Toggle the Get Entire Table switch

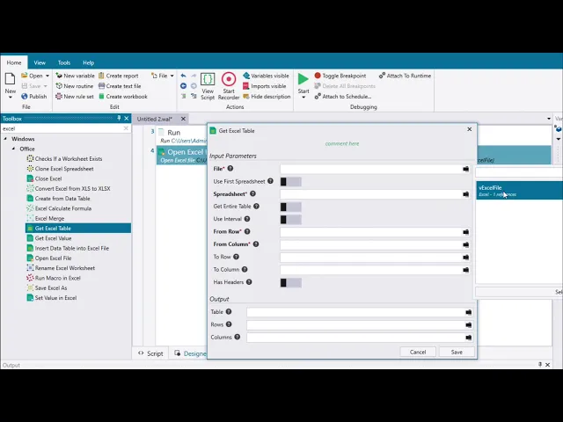(x=291, y=207)
